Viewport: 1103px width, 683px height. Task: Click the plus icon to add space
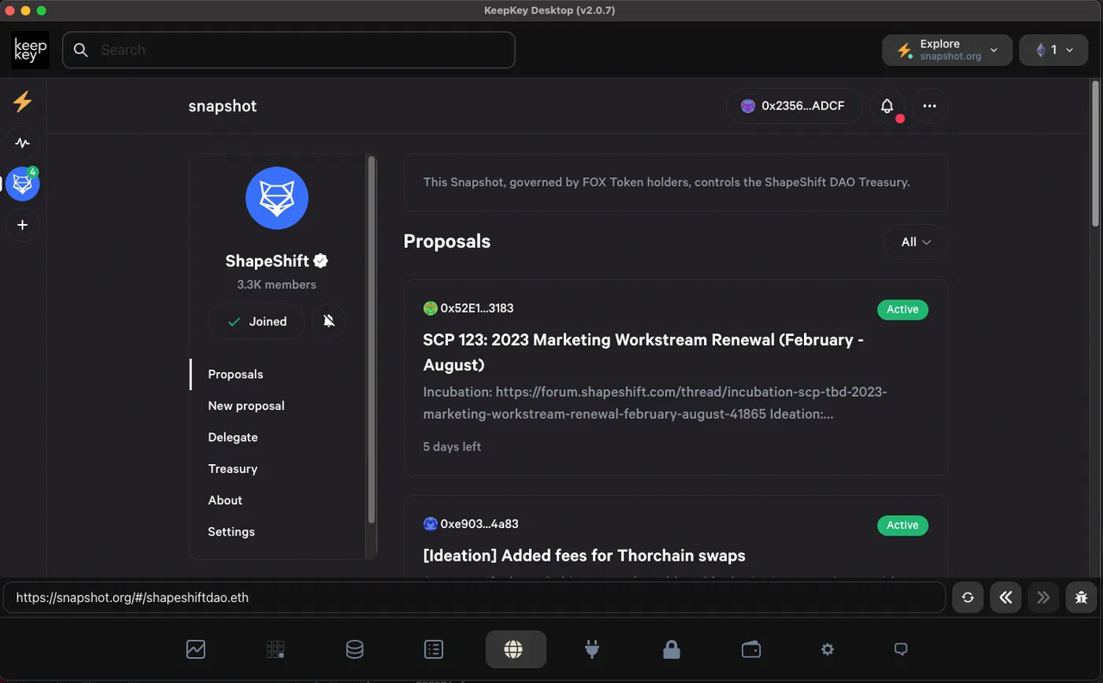22,225
